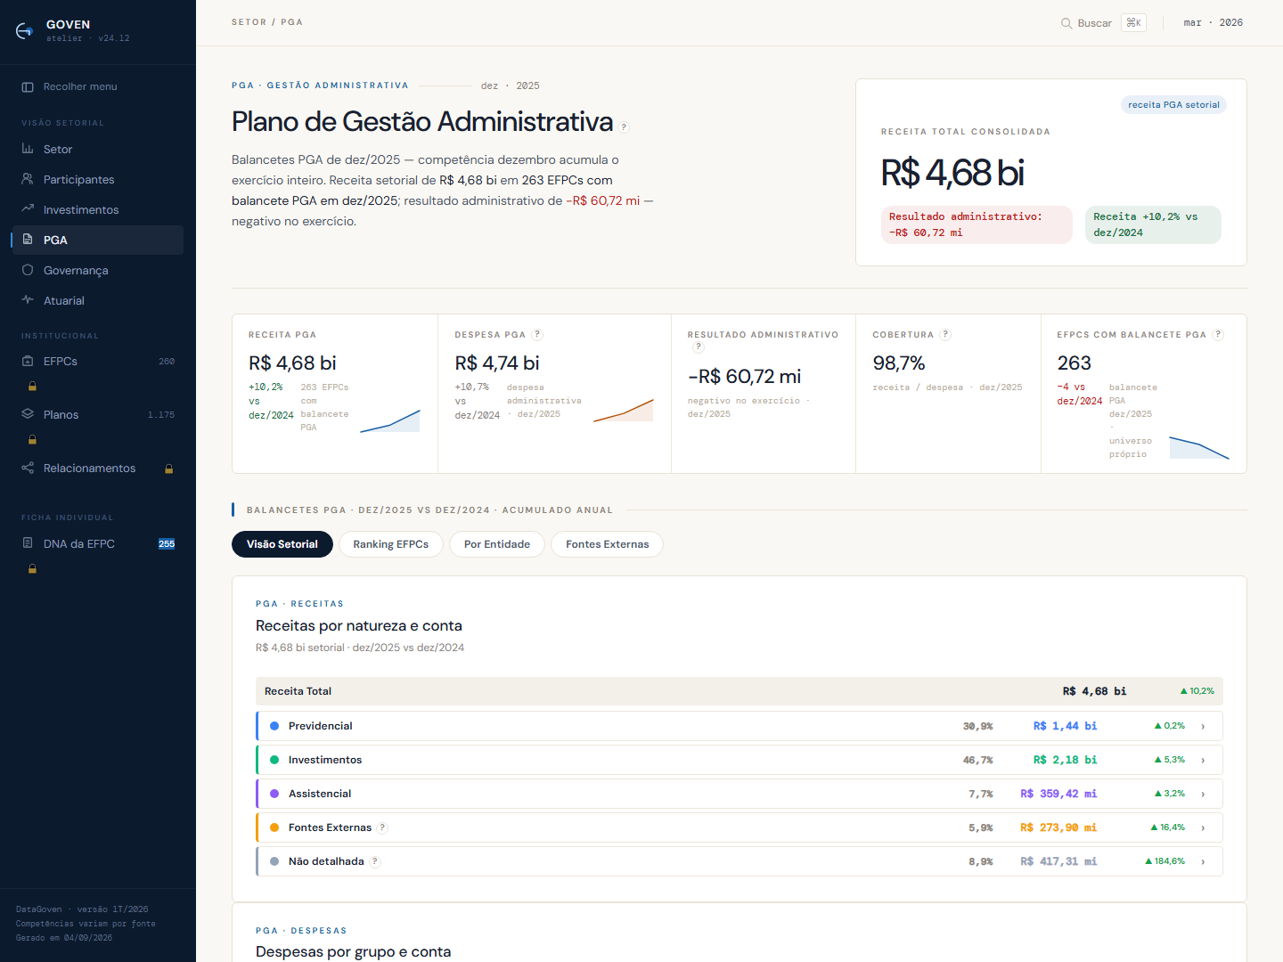Click the DNA da EFPC file icon

tap(28, 543)
